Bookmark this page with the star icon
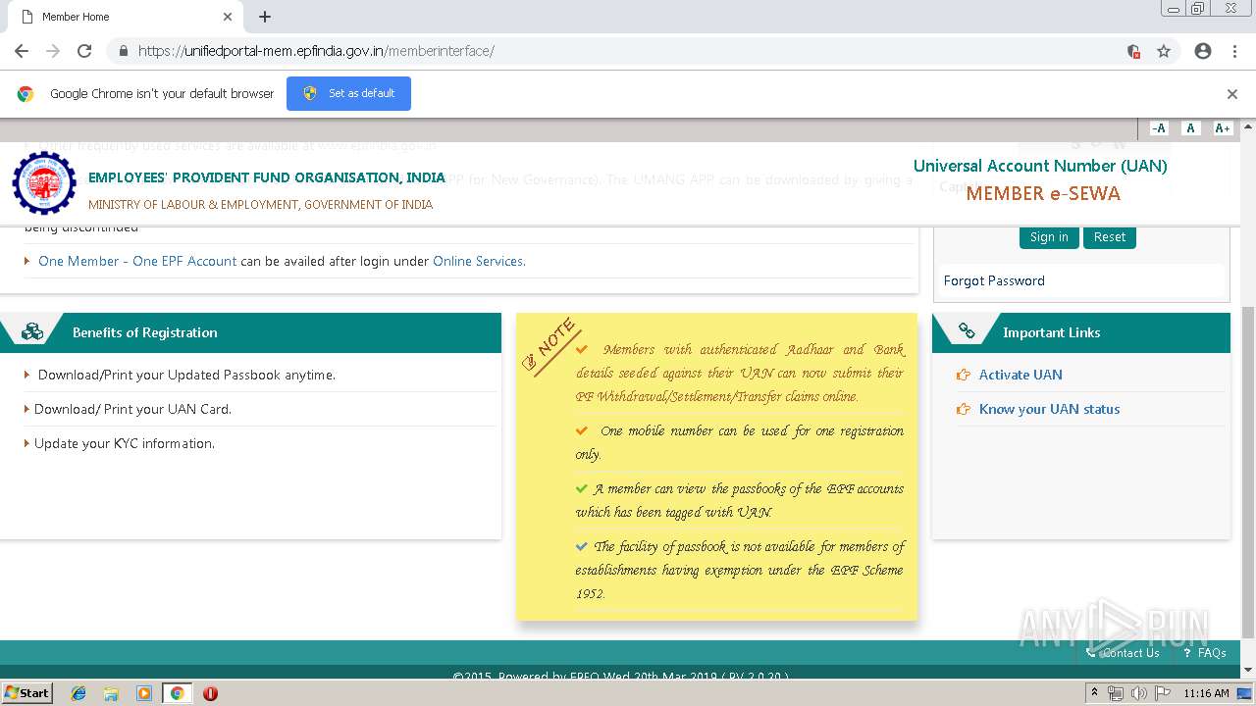The height and width of the screenshot is (706, 1256). pyautogui.click(x=1164, y=51)
